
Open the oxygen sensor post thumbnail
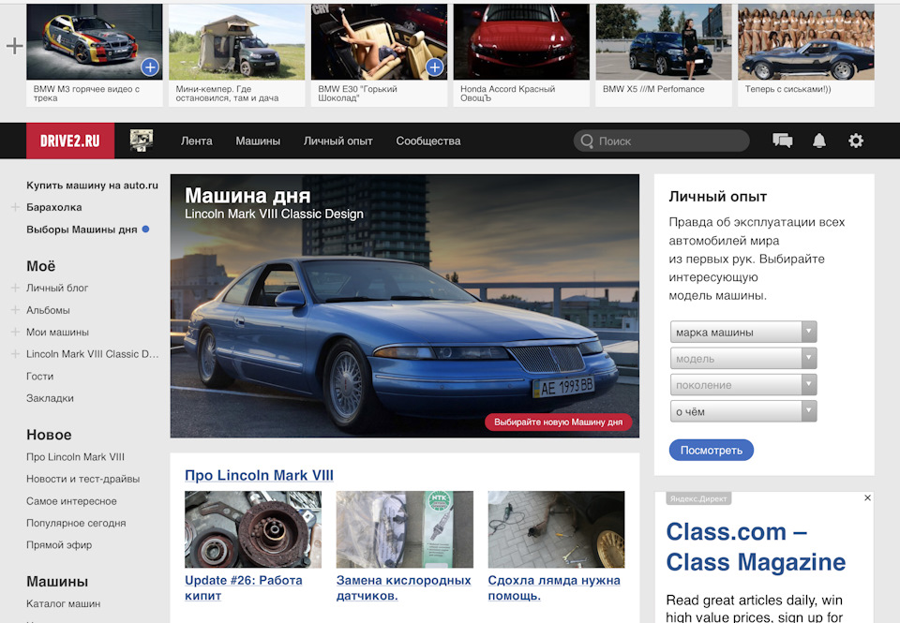405,529
